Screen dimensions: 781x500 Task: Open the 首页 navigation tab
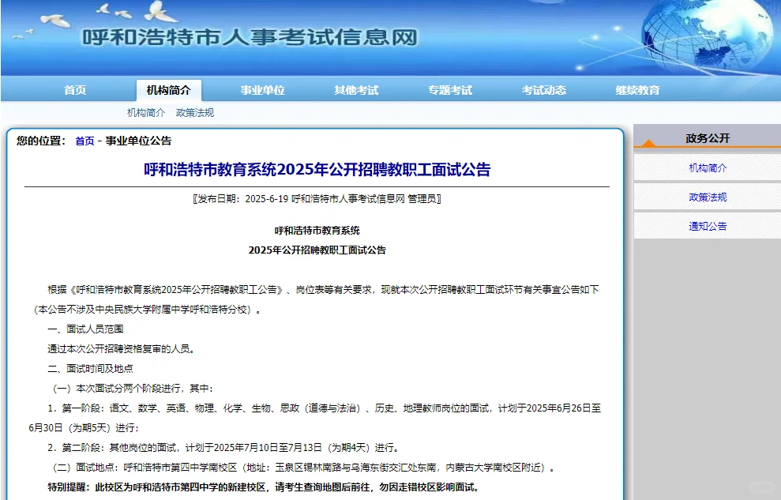(x=75, y=90)
